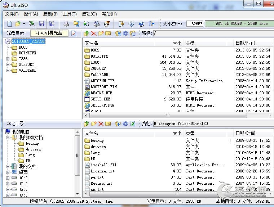Viewport: 274px width, 207px height.
Task: Expand the 桌面 tree node
Action: (8, 172)
